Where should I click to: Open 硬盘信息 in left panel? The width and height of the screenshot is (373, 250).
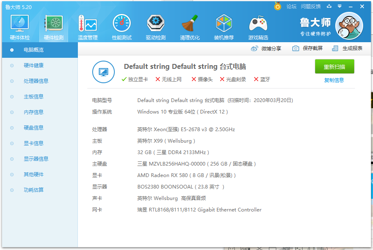[x=34, y=128]
